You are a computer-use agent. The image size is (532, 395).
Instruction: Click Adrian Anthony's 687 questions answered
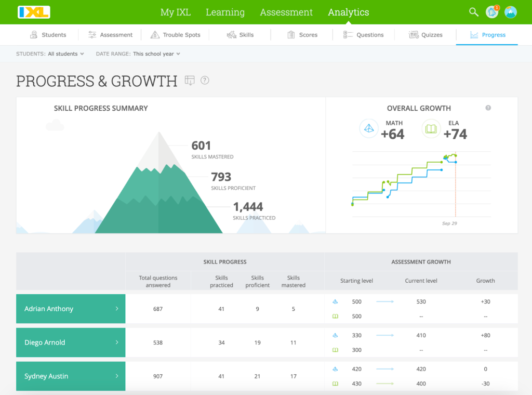[x=158, y=309]
